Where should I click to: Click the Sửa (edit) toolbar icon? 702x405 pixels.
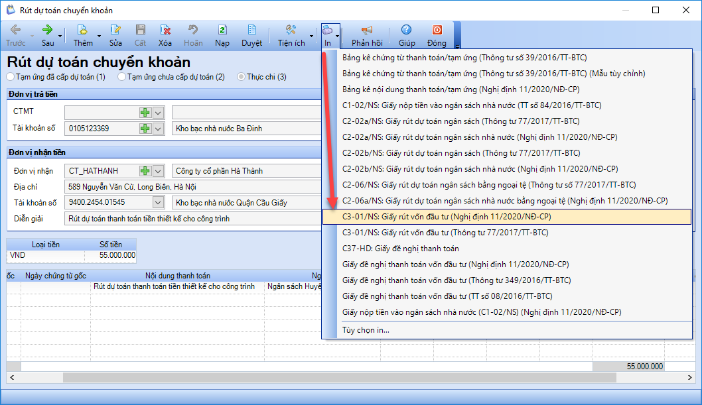pyautogui.click(x=115, y=30)
